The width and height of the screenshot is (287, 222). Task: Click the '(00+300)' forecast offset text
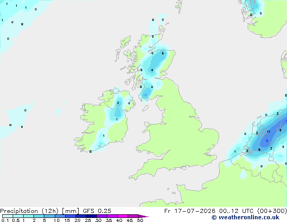[272, 211]
